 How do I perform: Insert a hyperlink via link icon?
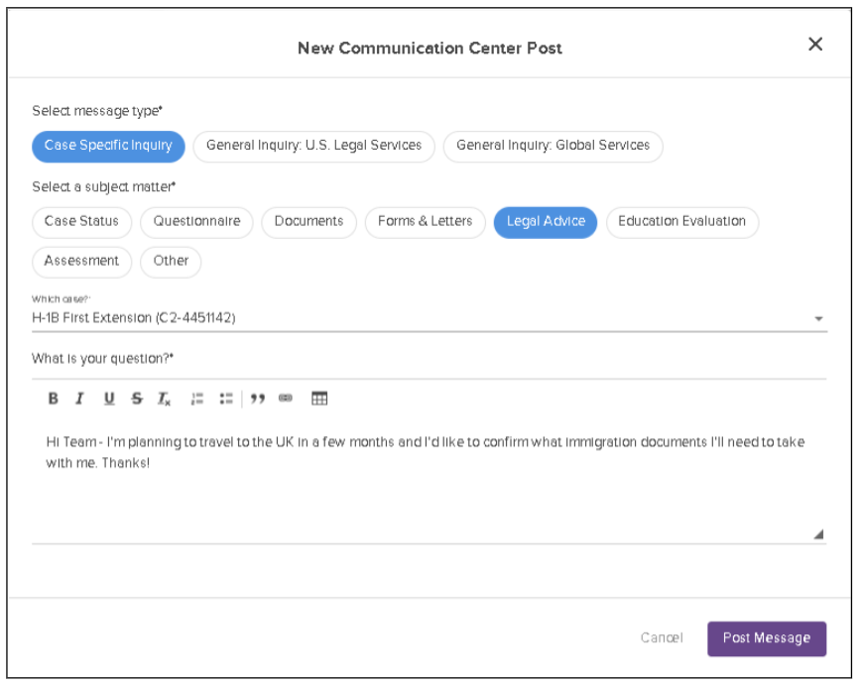click(286, 399)
